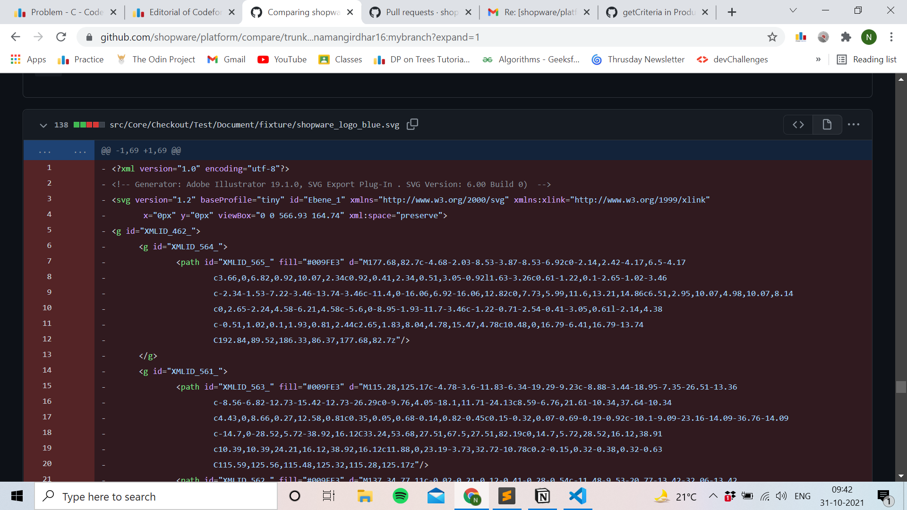Image resolution: width=907 pixels, height=510 pixels.
Task: Collapse the shopware_logo_blue.svg diff
Action: point(43,125)
